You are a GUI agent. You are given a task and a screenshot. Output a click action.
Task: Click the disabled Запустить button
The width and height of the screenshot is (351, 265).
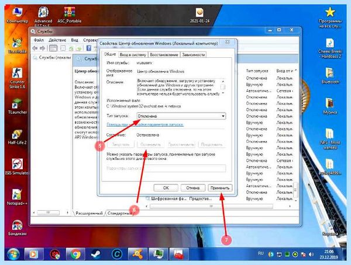click(x=121, y=144)
